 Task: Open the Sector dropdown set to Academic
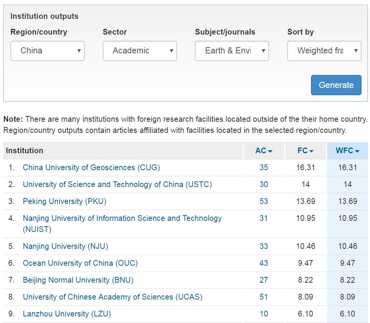point(140,51)
